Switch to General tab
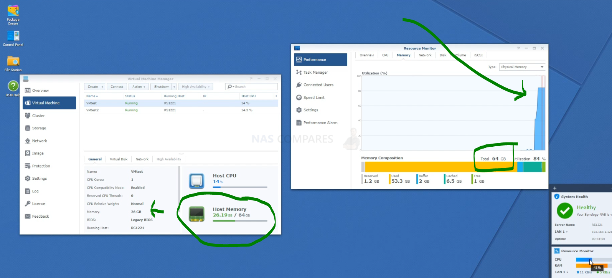Screen dimensions: 612x278 [95, 159]
